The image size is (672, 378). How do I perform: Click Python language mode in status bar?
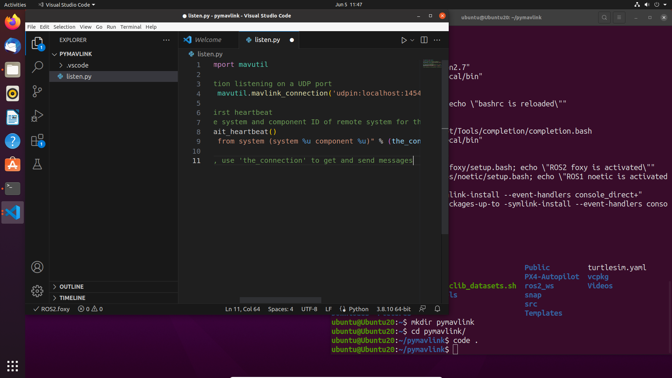click(358, 309)
